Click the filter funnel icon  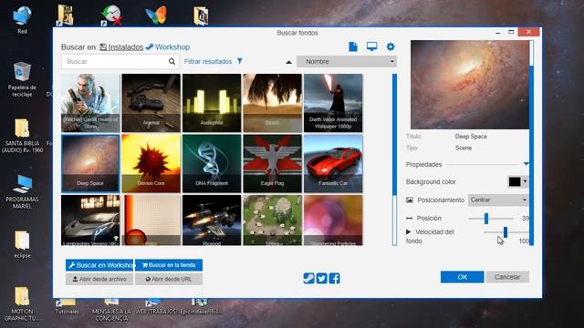tap(240, 61)
